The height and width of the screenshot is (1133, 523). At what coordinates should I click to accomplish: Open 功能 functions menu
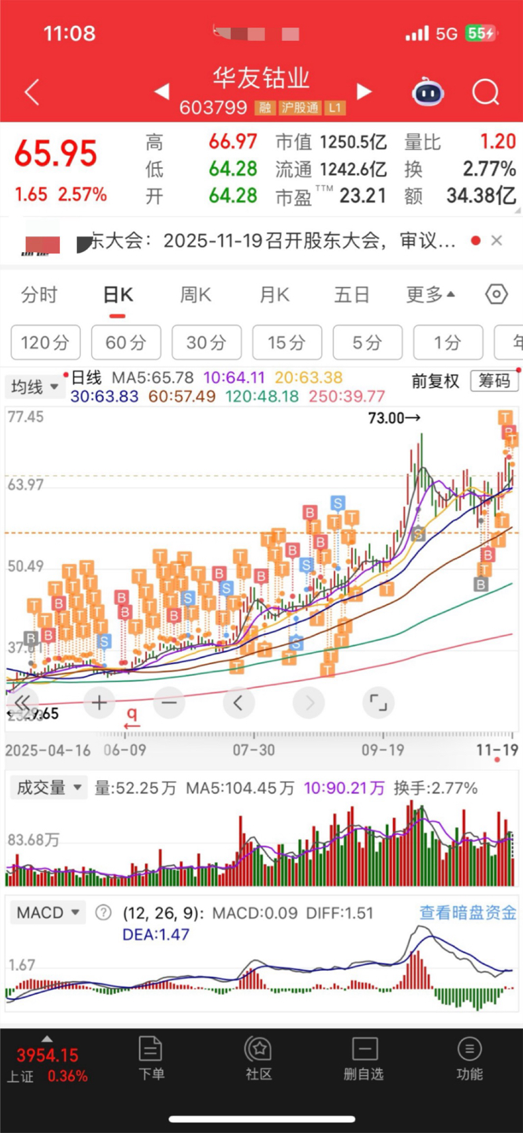[x=470, y=1058]
